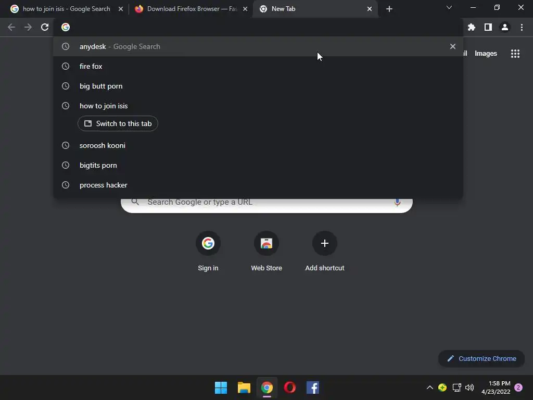Click the Chrome taskbar icon
Image resolution: width=533 pixels, height=400 pixels.
[267, 387]
